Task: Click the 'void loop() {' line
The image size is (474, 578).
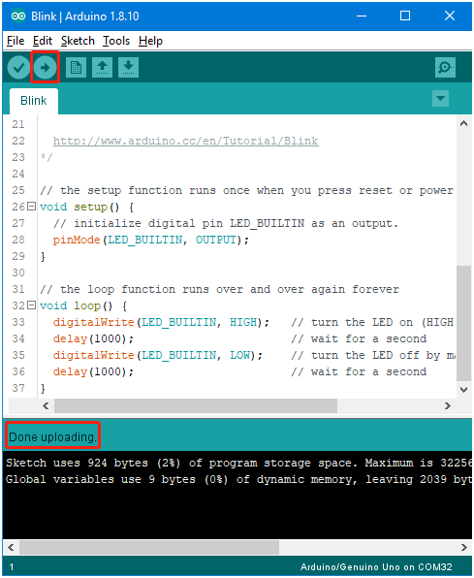Action: (x=83, y=305)
